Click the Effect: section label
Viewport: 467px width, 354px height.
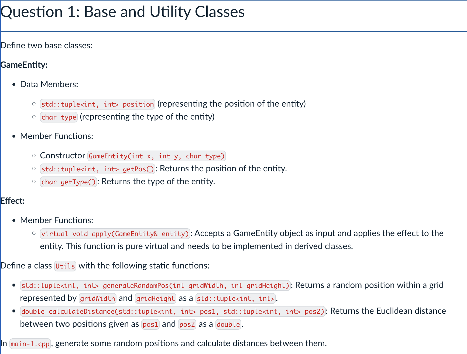[12, 200]
